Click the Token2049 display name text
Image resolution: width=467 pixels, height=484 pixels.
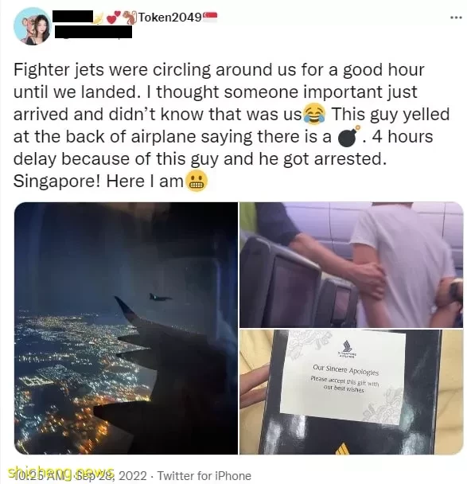169,17
